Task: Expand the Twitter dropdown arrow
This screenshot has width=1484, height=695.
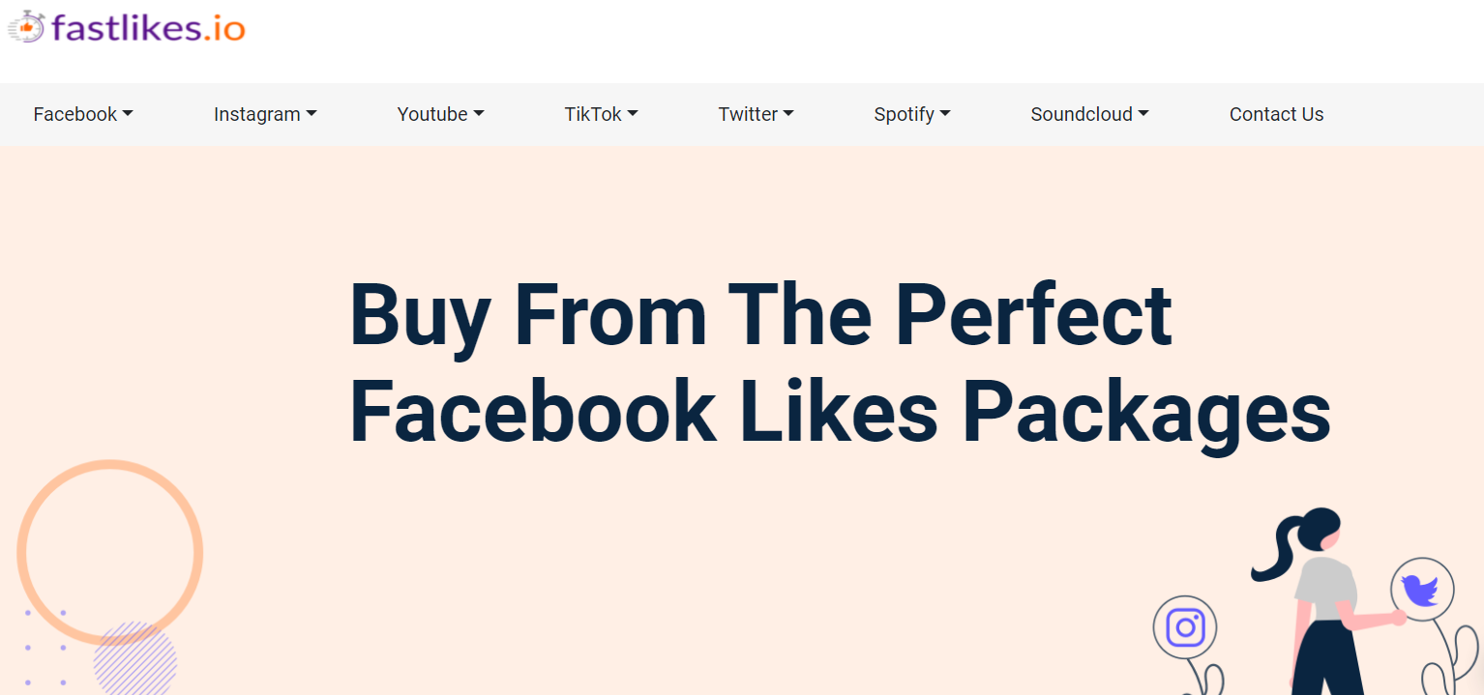Action: tap(788, 114)
